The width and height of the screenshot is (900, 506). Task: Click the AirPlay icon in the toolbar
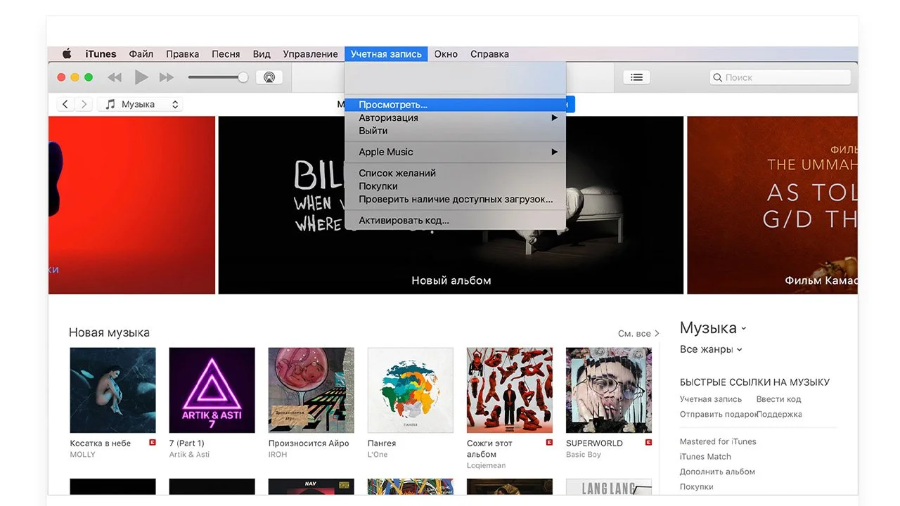click(269, 77)
